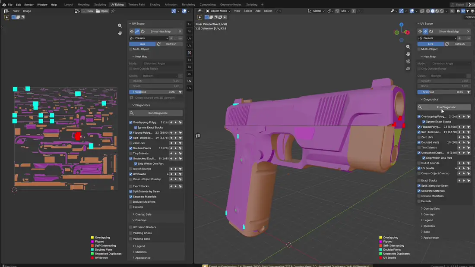The height and width of the screenshot is (267, 475).
Task: Open the Object Mode dropdown
Action: pyautogui.click(x=218, y=11)
